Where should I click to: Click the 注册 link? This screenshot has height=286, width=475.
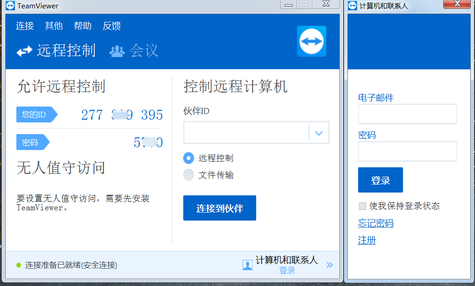(x=367, y=240)
